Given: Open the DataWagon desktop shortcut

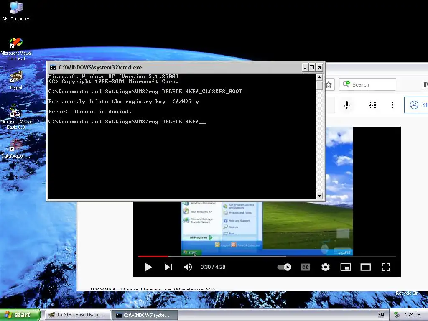Looking at the screenshot, I should (x=16, y=149).
